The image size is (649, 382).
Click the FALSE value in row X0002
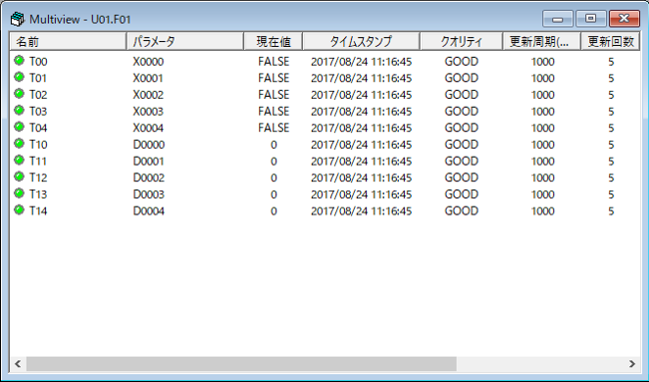273,95
